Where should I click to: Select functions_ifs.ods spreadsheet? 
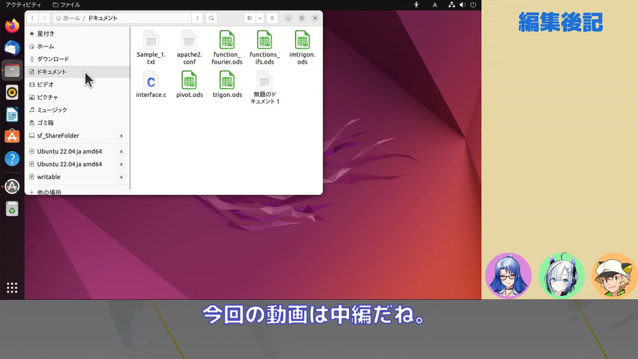[265, 48]
